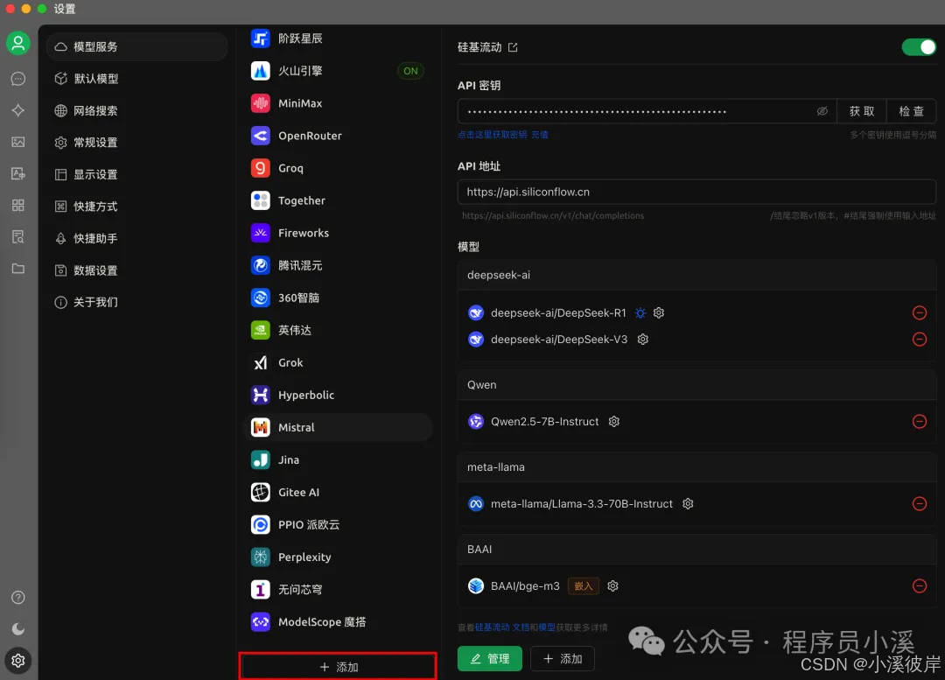
Task: Open 硅基流动 external website link icon
Action: [513, 47]
